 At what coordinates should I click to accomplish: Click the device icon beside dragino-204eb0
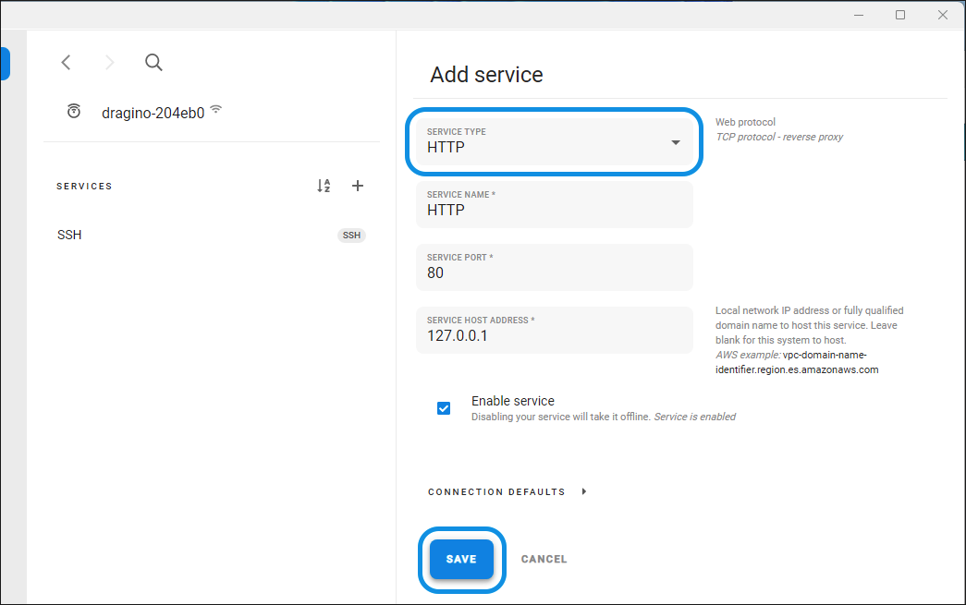[x=74, y=112]
